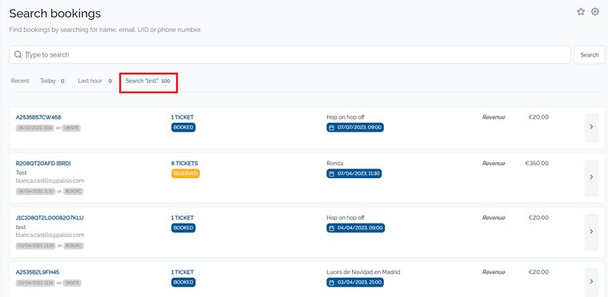
Task: Click calendar icon on 04/04/2023, 09:00 badge
Action: click(331, 228)
